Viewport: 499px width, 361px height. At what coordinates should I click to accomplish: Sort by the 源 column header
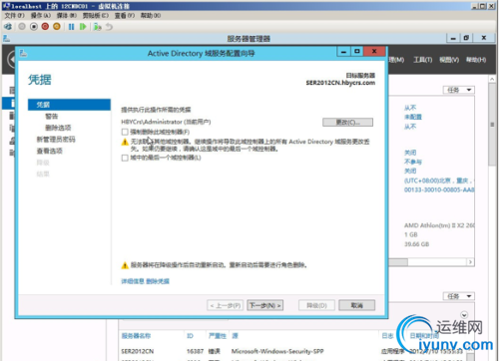point(235,336)
